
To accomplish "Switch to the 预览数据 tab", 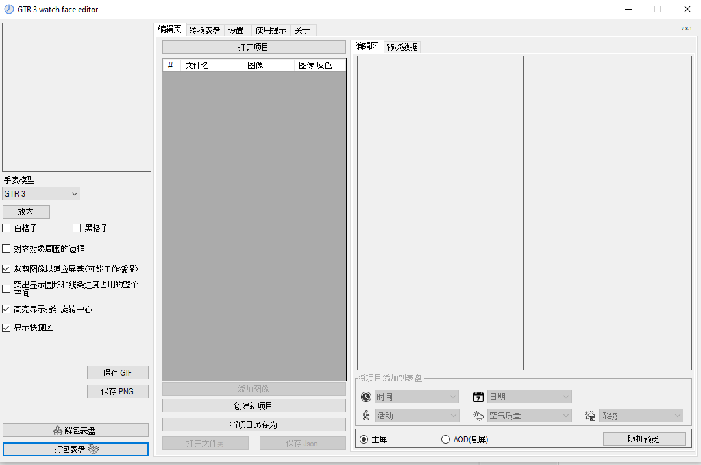I will 402,47.
